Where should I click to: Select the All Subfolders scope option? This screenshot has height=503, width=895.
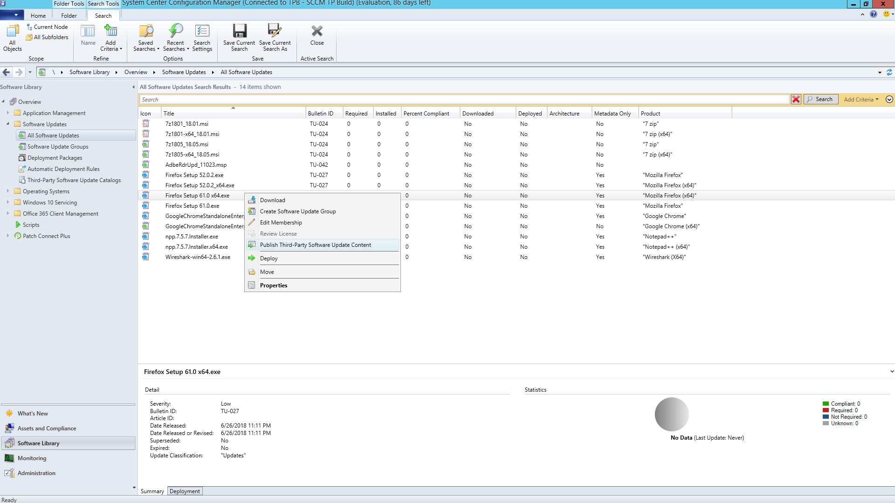click(x=50, y=37)
